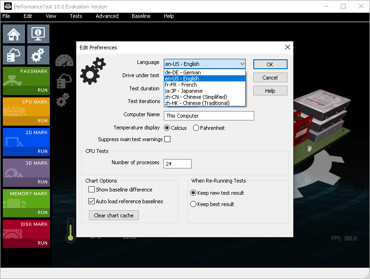This screenshot has height=279, width=370.
Task: Click the small grey gears icon
Action: [63, 100]
